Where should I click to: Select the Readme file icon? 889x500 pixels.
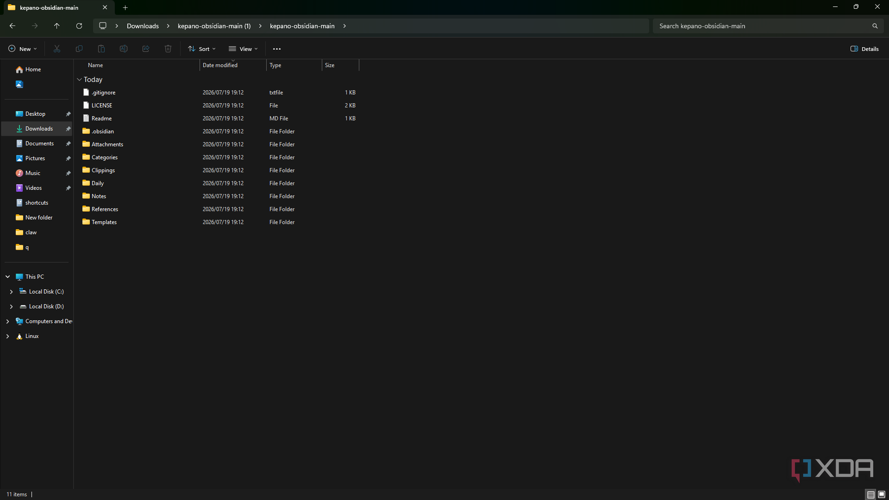pos(86,118)
